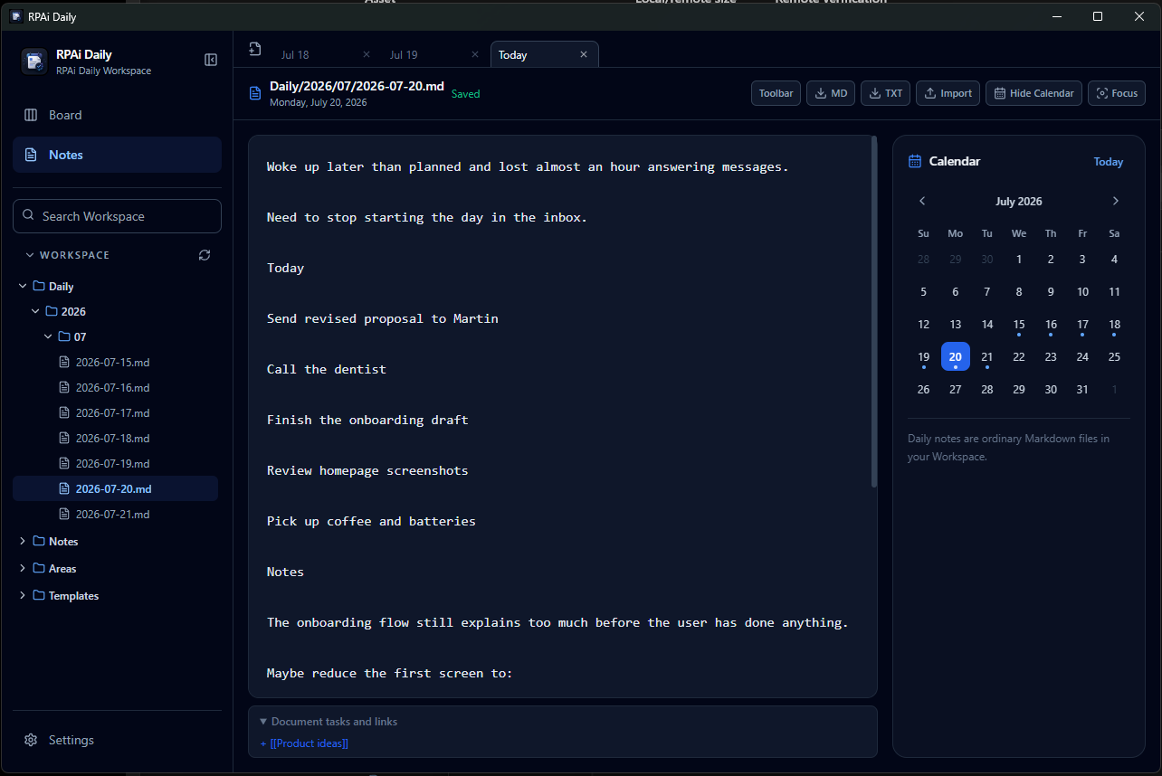Close the Jul 18 tab
Screen dimensions: 1162x776
point(367,54)
